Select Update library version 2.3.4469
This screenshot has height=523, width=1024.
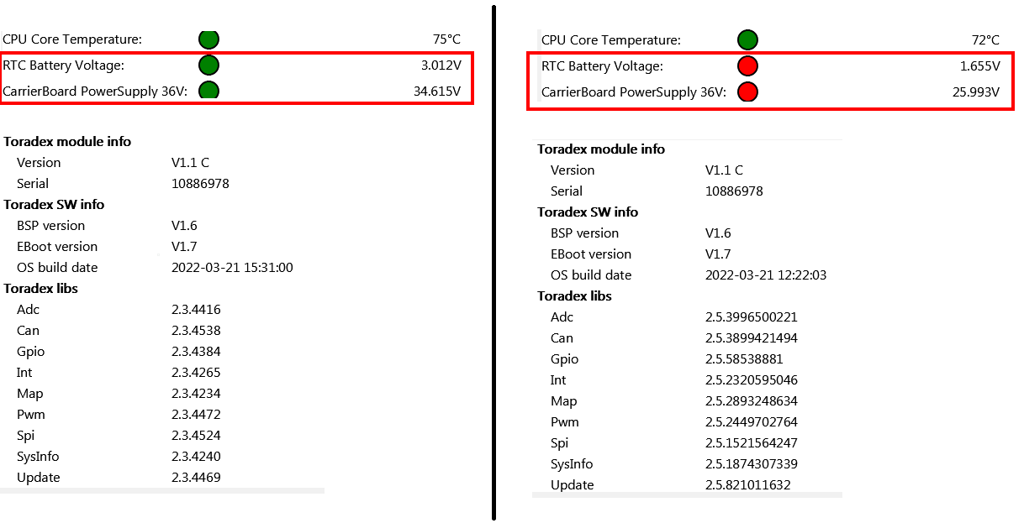click(x=196, y=478)
